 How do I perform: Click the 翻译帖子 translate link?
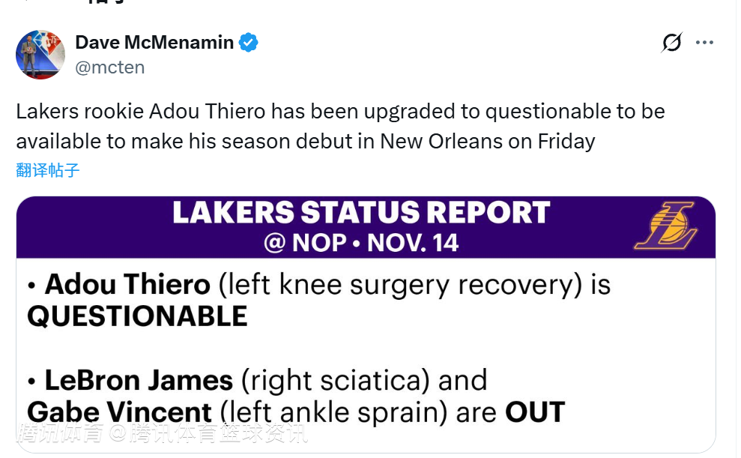click(x=48, y=170)
